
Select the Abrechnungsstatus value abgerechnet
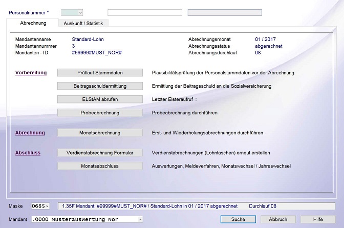tap(269, 46)
